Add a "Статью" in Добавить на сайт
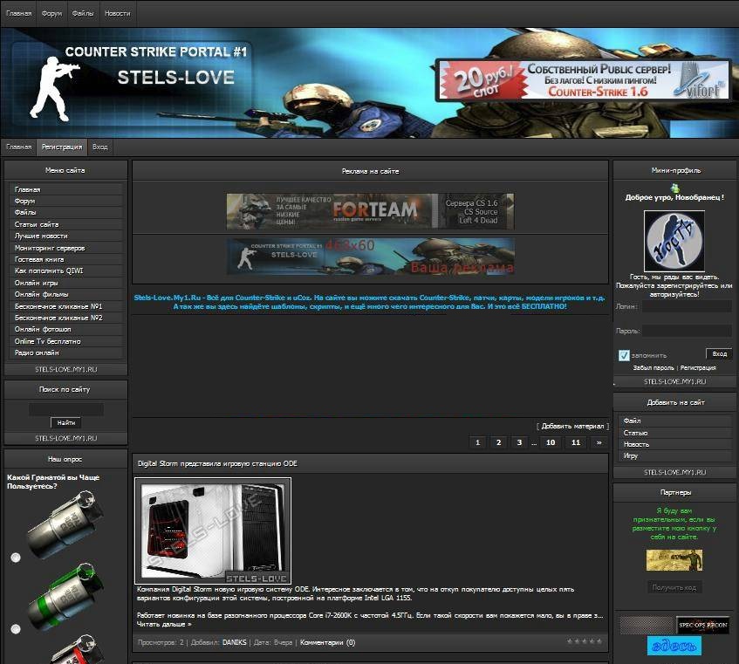The width and height of the screenshot is (739, 664). click(x=675, y=433)
